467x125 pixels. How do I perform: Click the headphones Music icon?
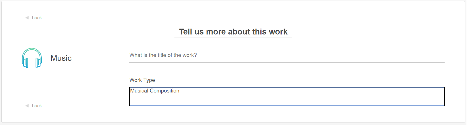point(32,58)
